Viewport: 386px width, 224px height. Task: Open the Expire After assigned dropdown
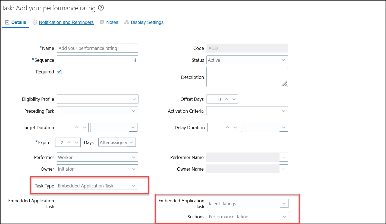click(x=117, y=142)
